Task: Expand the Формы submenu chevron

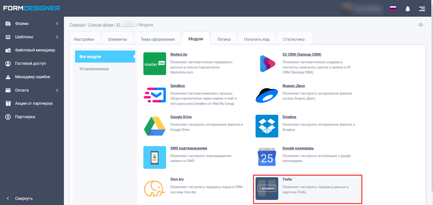Action: pos(57,24)
